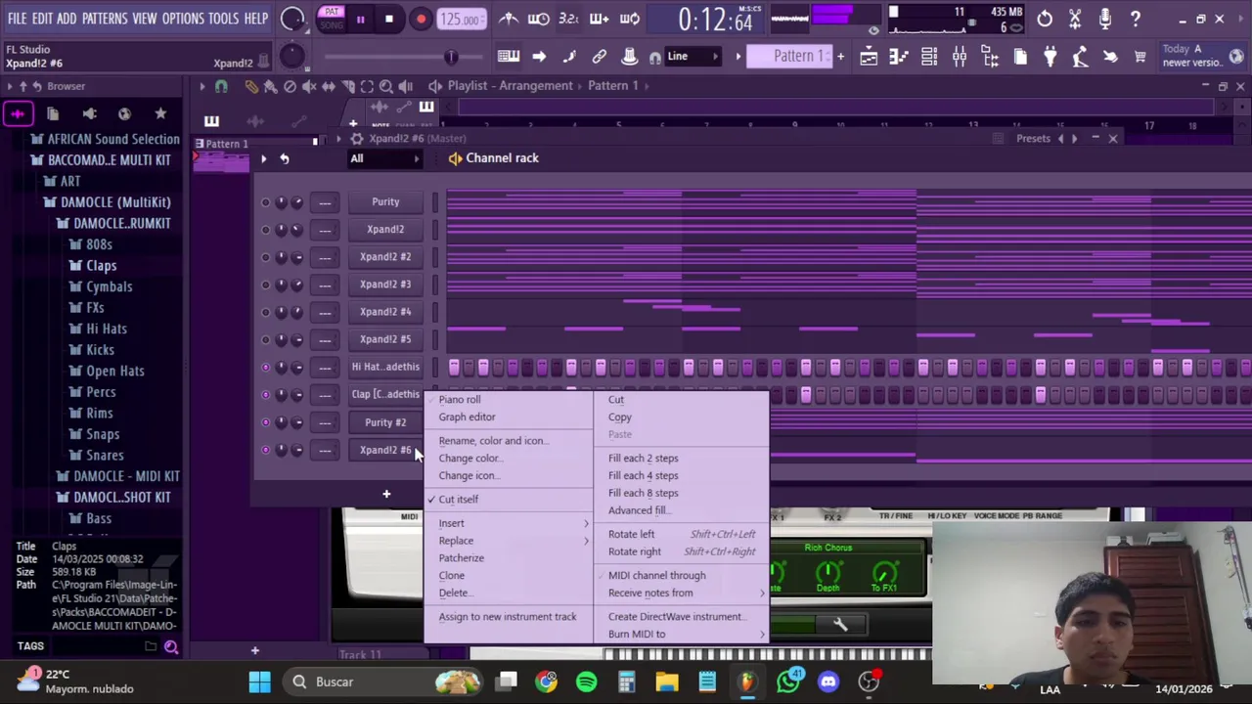Open the PATTERNS menu
This screenshot has height=704, width=1252.
click(x=105, y=19)
